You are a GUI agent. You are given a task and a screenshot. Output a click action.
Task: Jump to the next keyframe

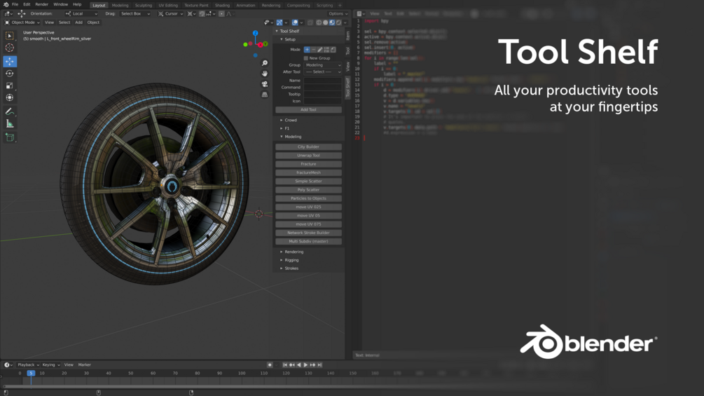coord(312,365)
